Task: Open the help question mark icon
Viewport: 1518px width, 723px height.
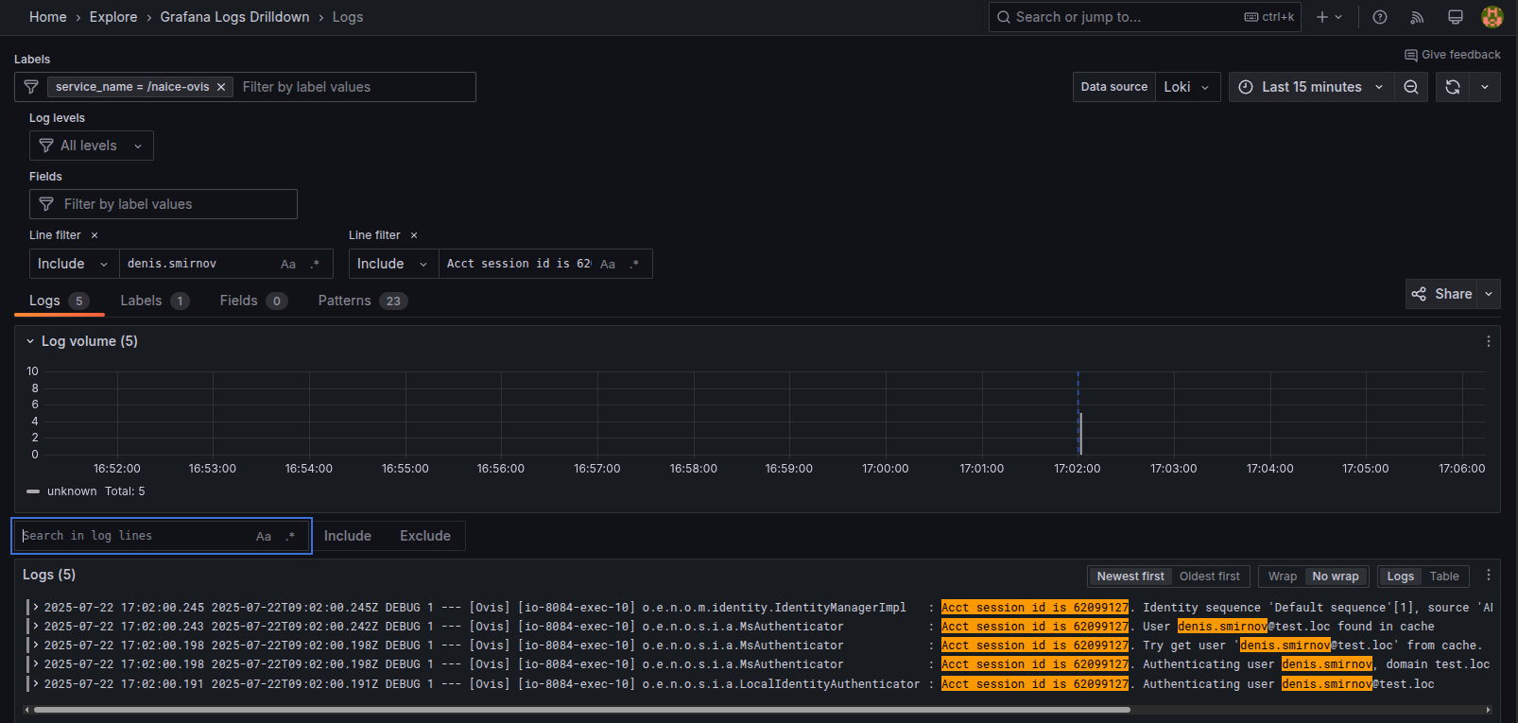Action: (x=1380, y=17)
